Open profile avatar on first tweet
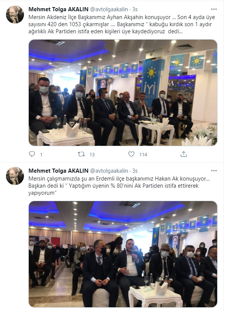Image resolution: width=225 pixels, height=311 pixels. pos(15,15)
